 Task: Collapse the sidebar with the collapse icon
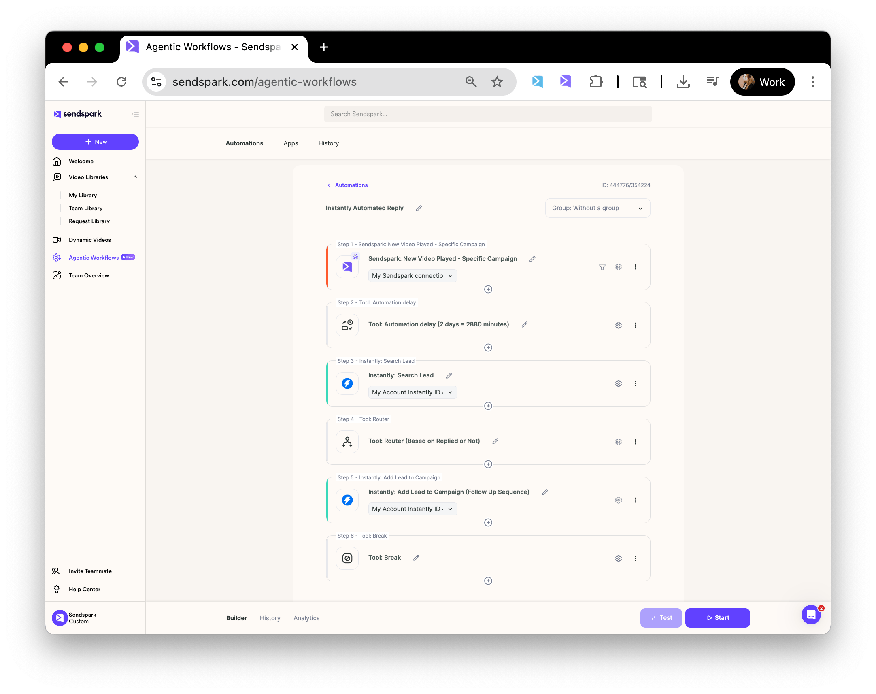[x=135, y=114]
